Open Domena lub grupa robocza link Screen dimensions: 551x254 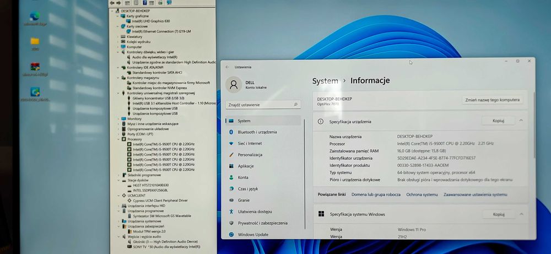[x=376, y=194]
